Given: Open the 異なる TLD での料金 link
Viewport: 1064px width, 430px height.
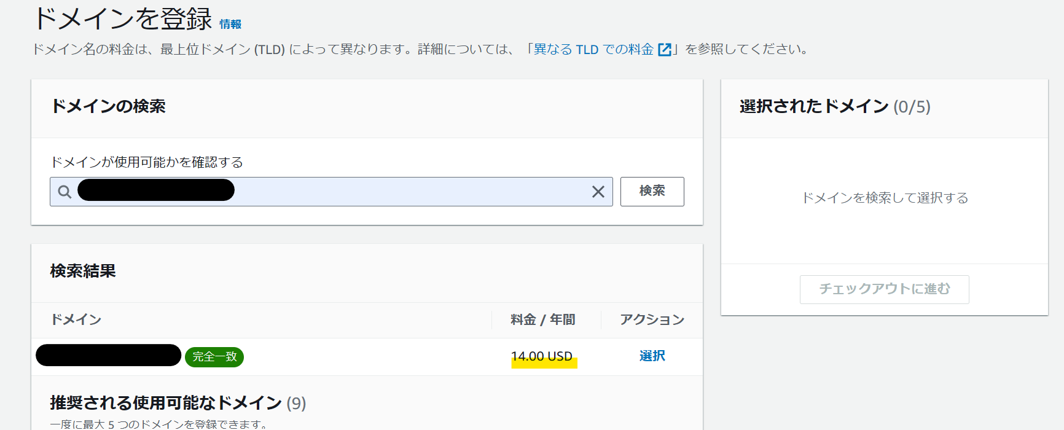Looking at the screenshot, I should click(x=593, y=49).
